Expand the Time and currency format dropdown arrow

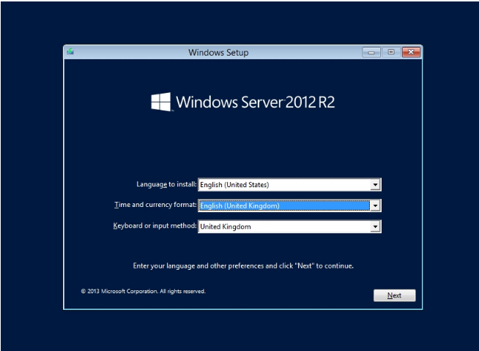coord(375,205)
